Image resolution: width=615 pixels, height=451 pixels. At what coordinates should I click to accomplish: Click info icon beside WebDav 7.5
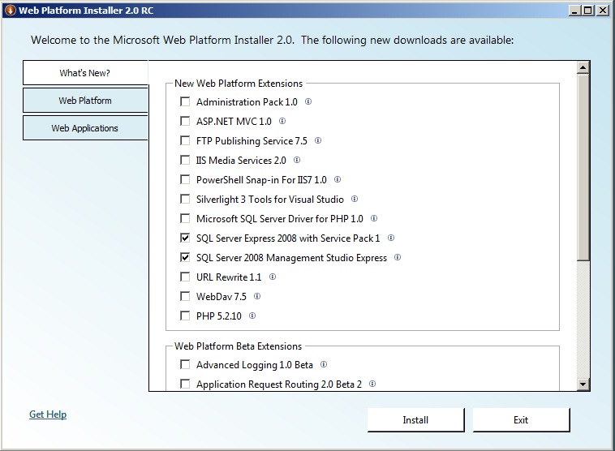coord(257,296)
